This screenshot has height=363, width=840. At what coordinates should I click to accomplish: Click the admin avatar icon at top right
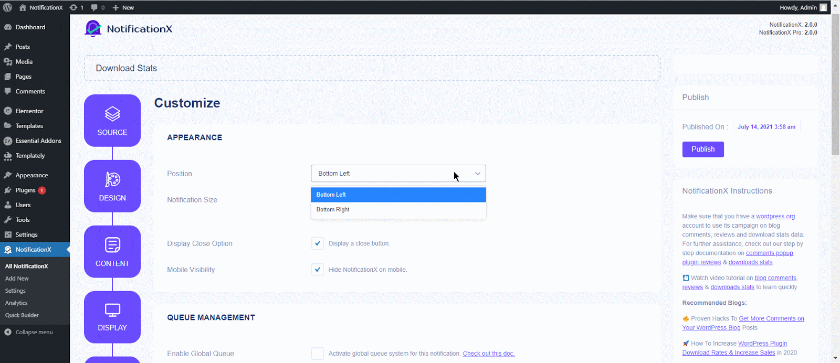coord(823,7)
